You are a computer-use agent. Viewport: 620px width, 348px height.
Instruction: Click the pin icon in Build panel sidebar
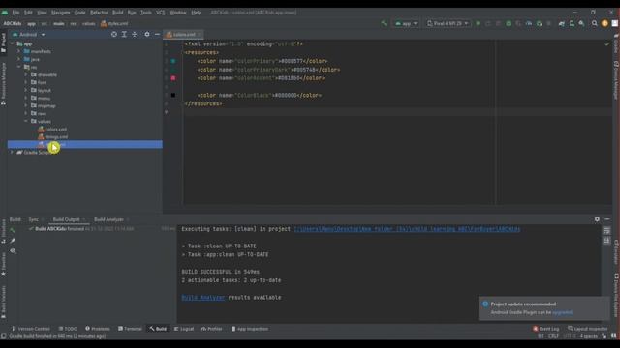click(x=13, y=241)
